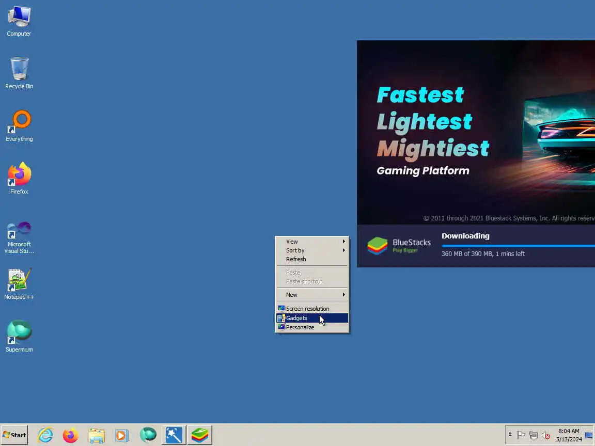
Task: Select the Firefox desktop shortcut
Action: point(19,178)
